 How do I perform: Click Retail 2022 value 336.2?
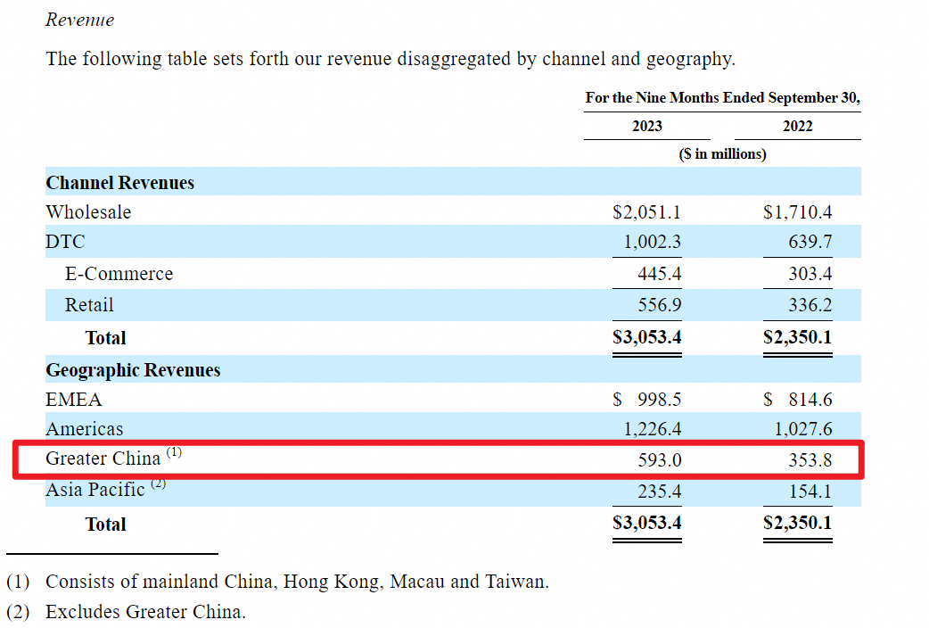[810, 305]
